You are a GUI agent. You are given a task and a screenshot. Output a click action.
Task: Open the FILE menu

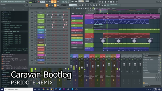click(x=2, y=2)
